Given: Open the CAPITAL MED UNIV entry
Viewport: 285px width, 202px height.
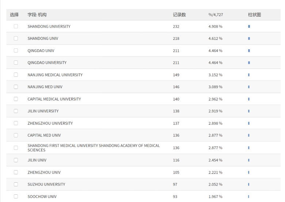Looking at the screenshot, I should pos(44,135).
